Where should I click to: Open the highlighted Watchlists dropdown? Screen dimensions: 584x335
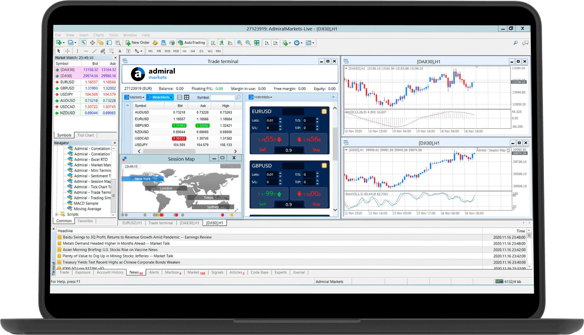tap(160, 97)
